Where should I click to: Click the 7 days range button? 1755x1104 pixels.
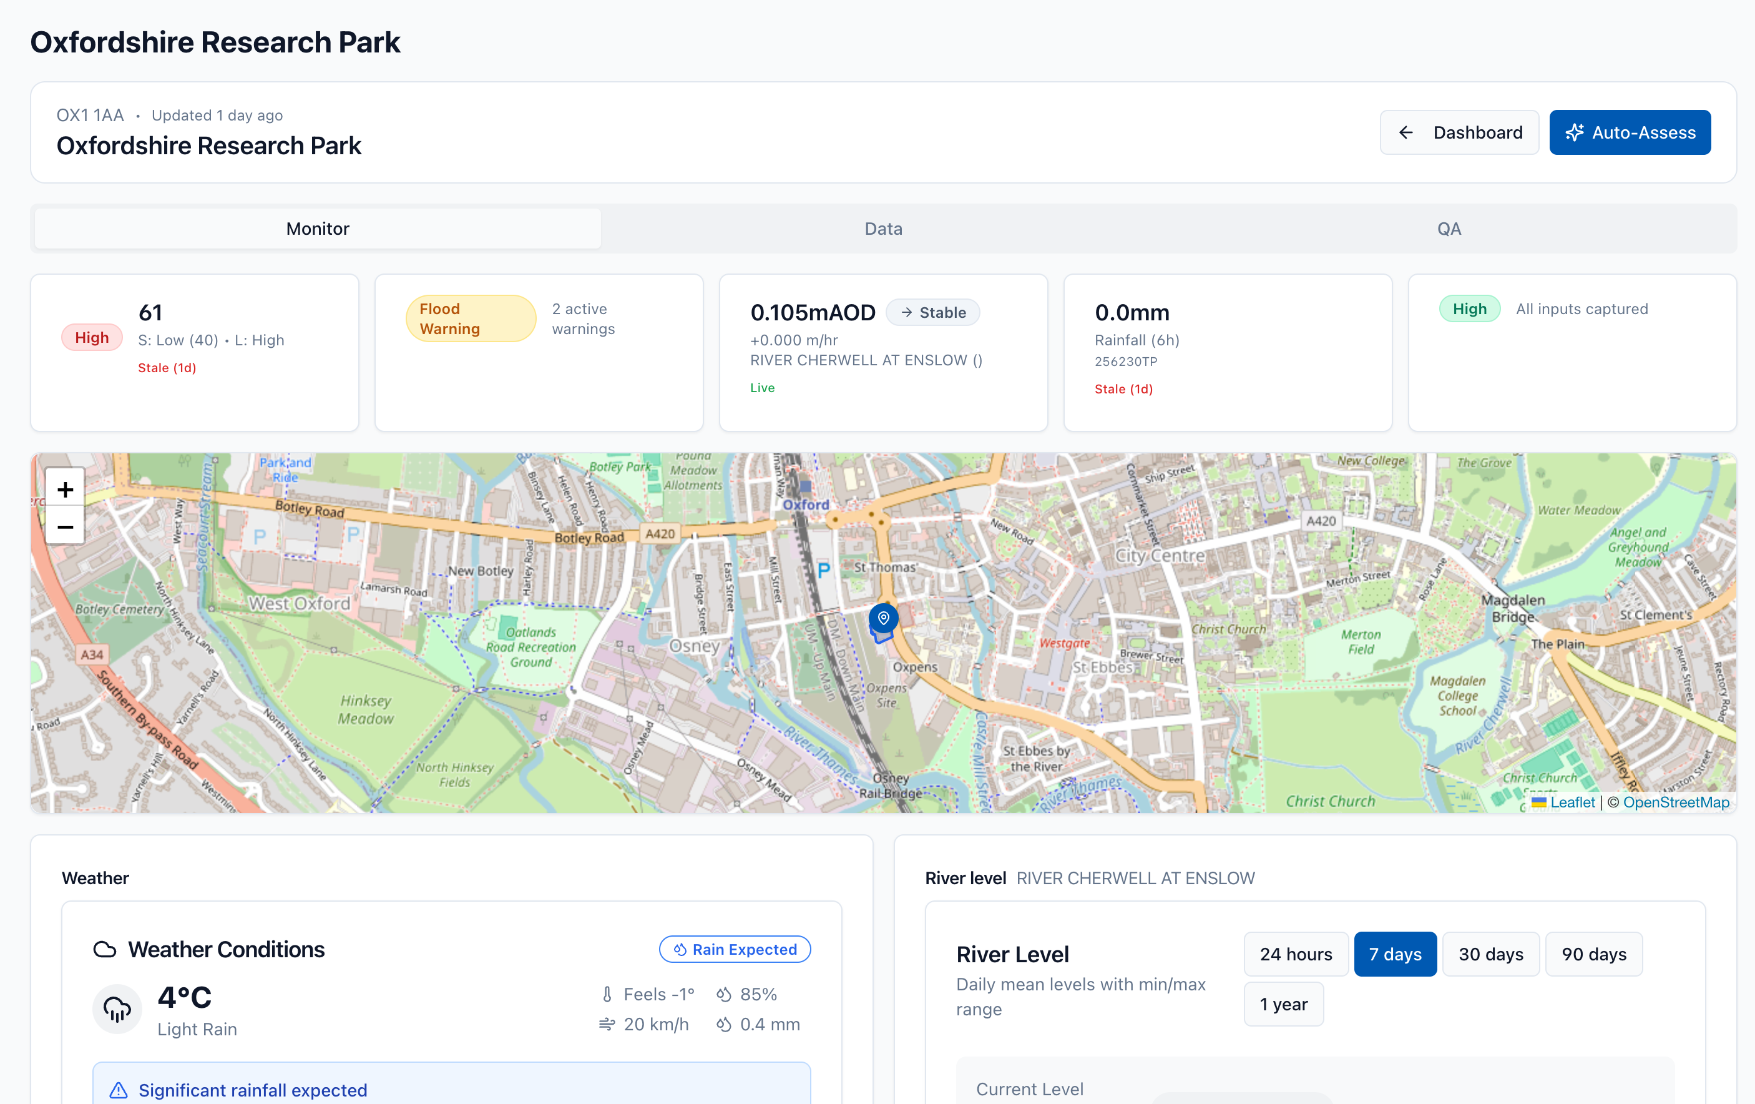point(1394,954)
